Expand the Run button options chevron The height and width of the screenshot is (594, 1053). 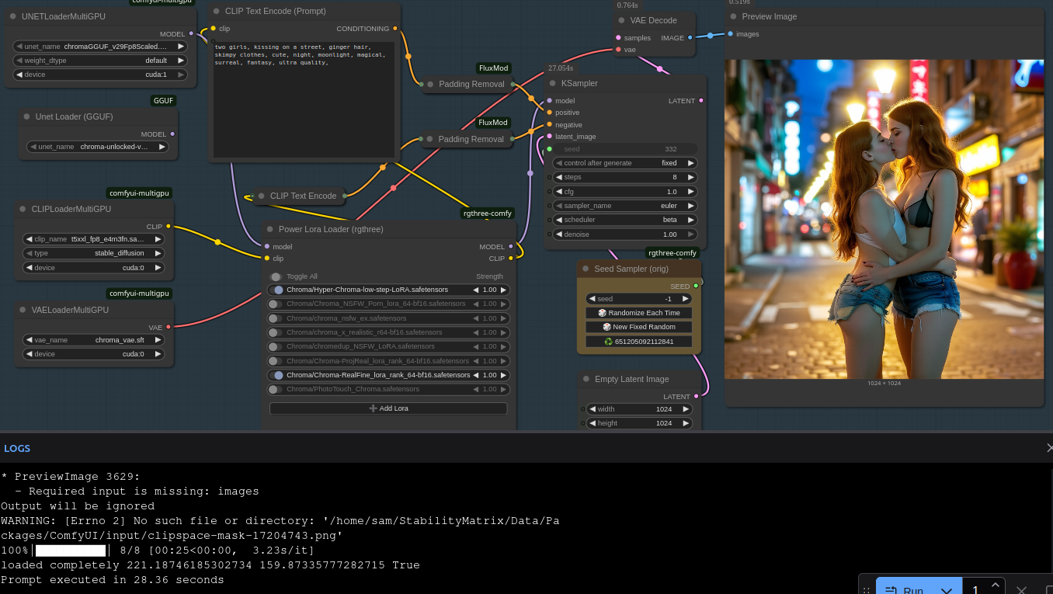tap(946, 589)
